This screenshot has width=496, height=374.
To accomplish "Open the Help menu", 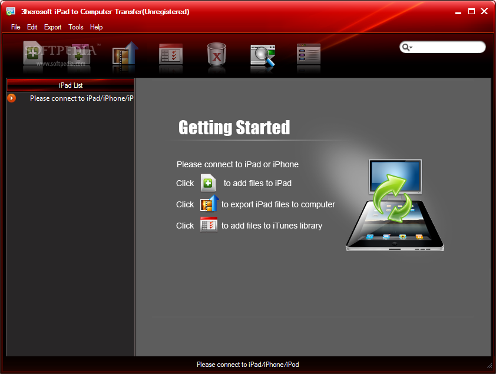I will coord(96,27).
